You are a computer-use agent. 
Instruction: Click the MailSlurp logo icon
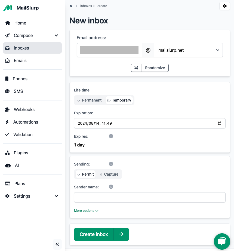[x=8, y=8]
